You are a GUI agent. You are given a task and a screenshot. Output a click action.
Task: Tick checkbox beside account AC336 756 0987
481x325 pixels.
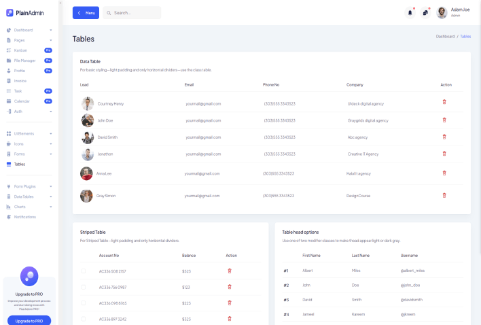tap(84, 287)
